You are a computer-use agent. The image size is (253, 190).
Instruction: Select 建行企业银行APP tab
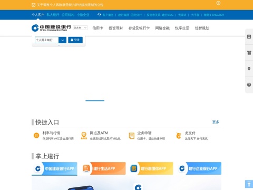coord(200,168)
